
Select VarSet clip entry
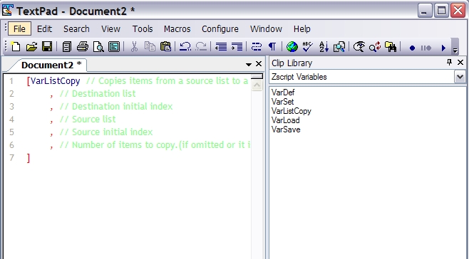coord(283,102)
